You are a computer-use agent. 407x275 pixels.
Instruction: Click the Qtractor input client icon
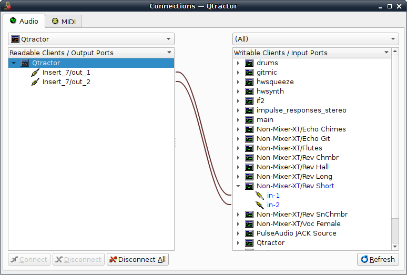[x=249, y=243]
